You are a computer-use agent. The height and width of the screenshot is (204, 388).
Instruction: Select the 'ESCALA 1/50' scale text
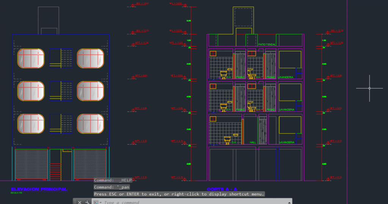tap(16, 193)
